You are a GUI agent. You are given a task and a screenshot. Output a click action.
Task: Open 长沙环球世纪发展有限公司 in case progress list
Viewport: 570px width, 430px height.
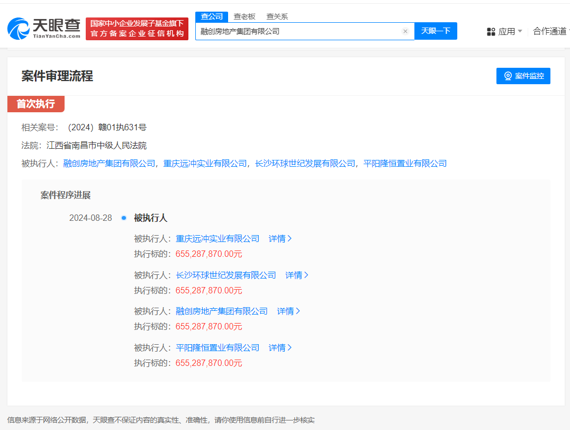pos(226,275)
